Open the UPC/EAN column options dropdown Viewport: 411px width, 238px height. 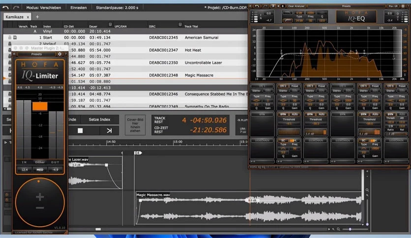110,25
